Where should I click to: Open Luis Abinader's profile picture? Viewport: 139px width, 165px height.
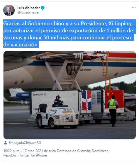9,10
